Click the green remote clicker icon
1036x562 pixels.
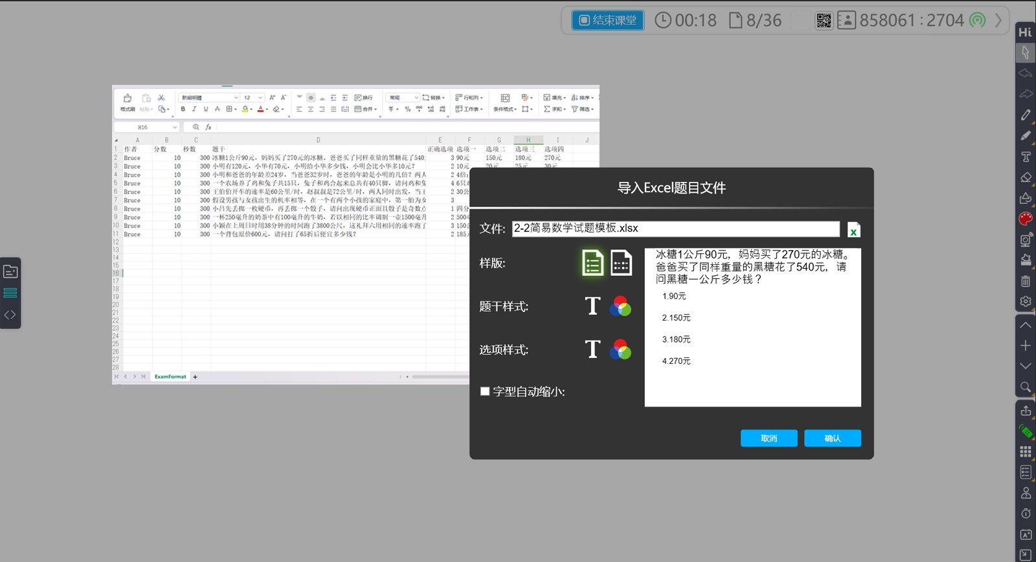1026,431
